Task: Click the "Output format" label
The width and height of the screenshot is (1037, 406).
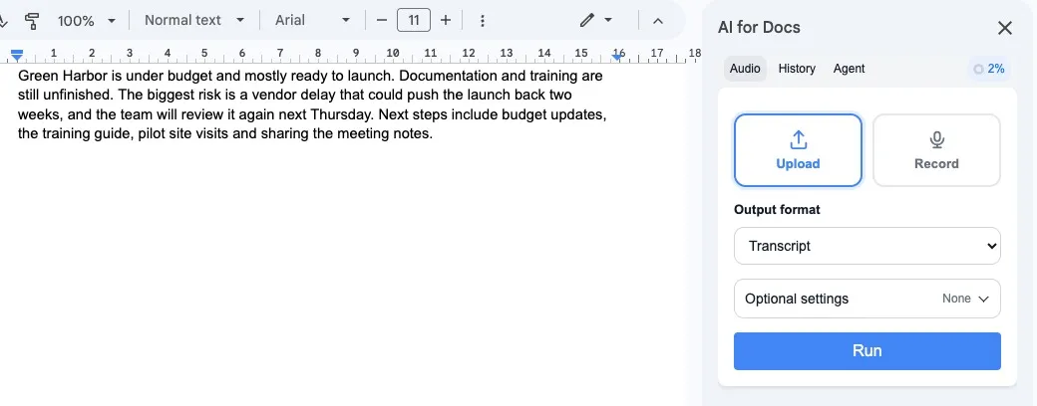Action: tap(777, 210)
